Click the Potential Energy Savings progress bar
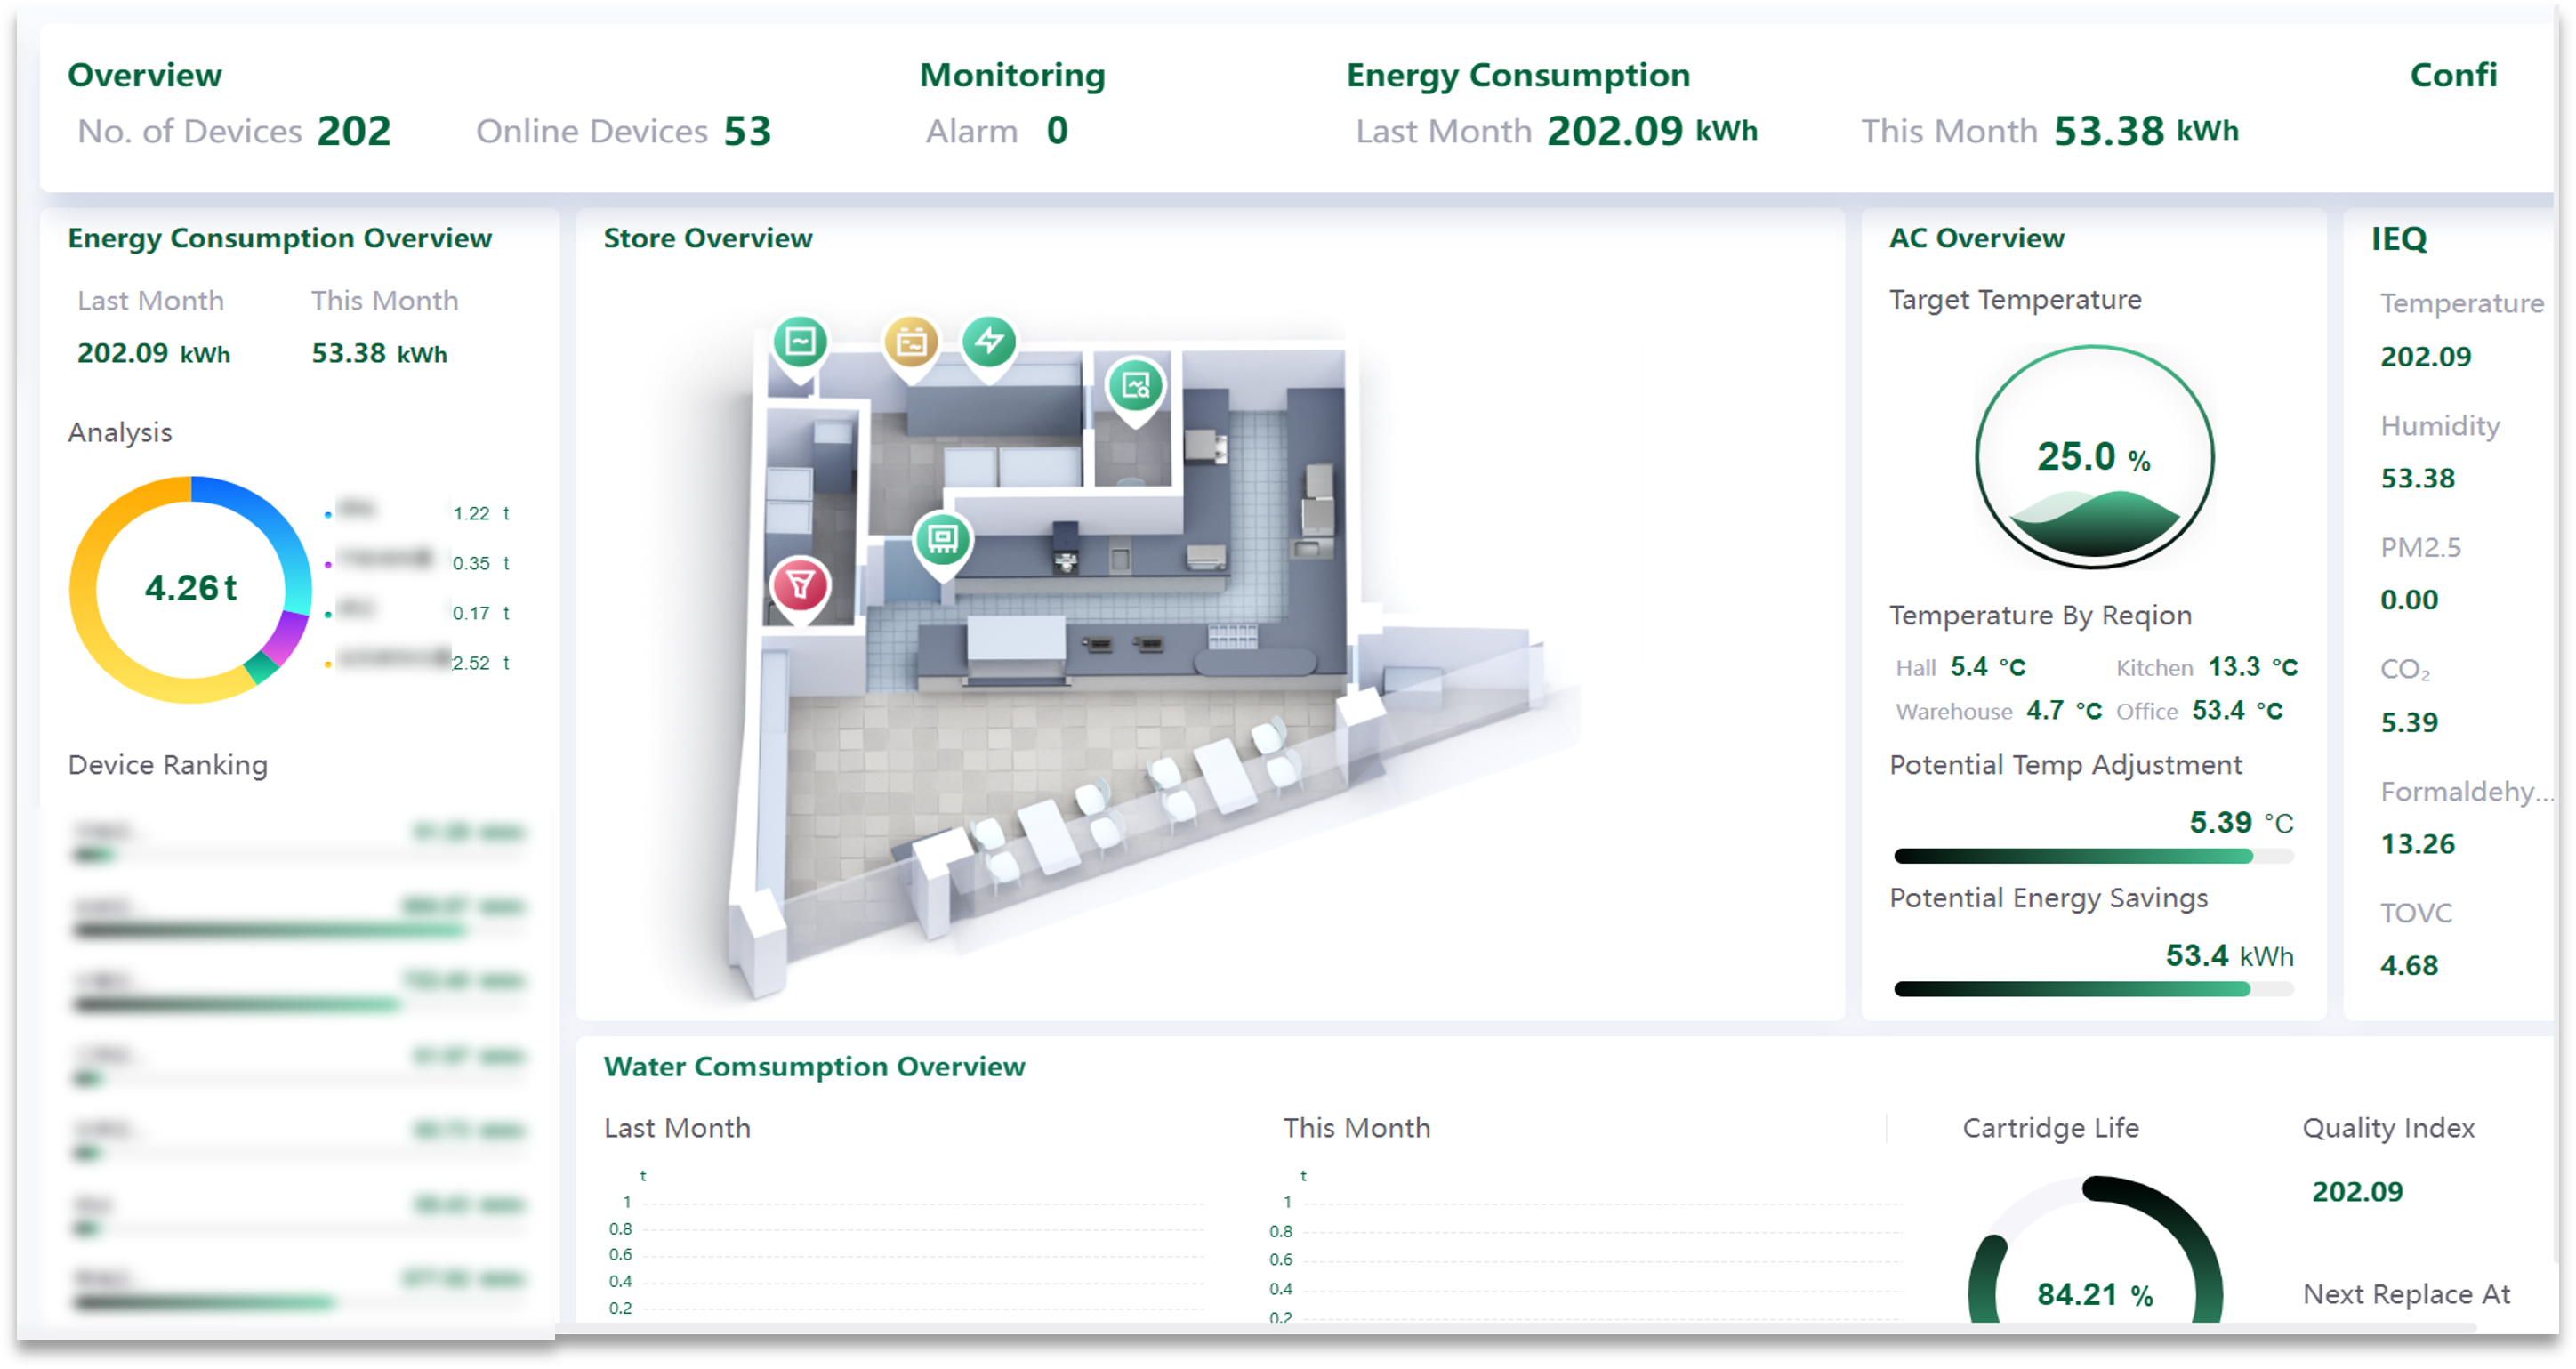 tap(2092, 989)
